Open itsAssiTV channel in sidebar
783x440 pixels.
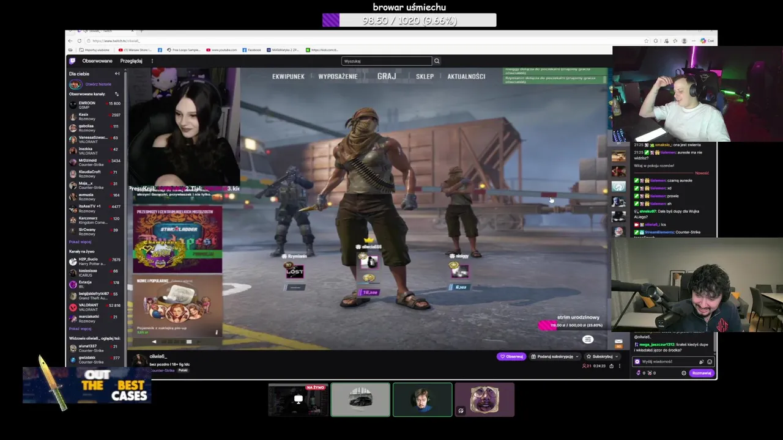95,208
